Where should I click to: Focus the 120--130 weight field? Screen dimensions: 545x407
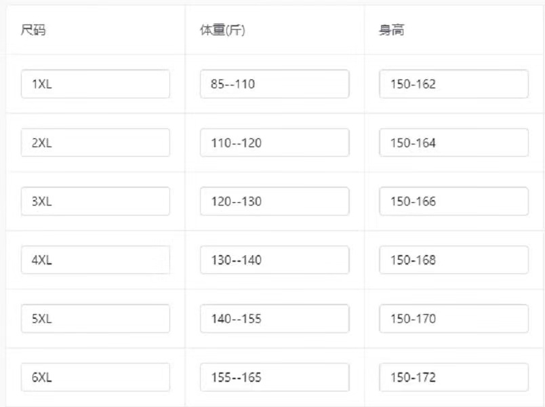(275, 201)
